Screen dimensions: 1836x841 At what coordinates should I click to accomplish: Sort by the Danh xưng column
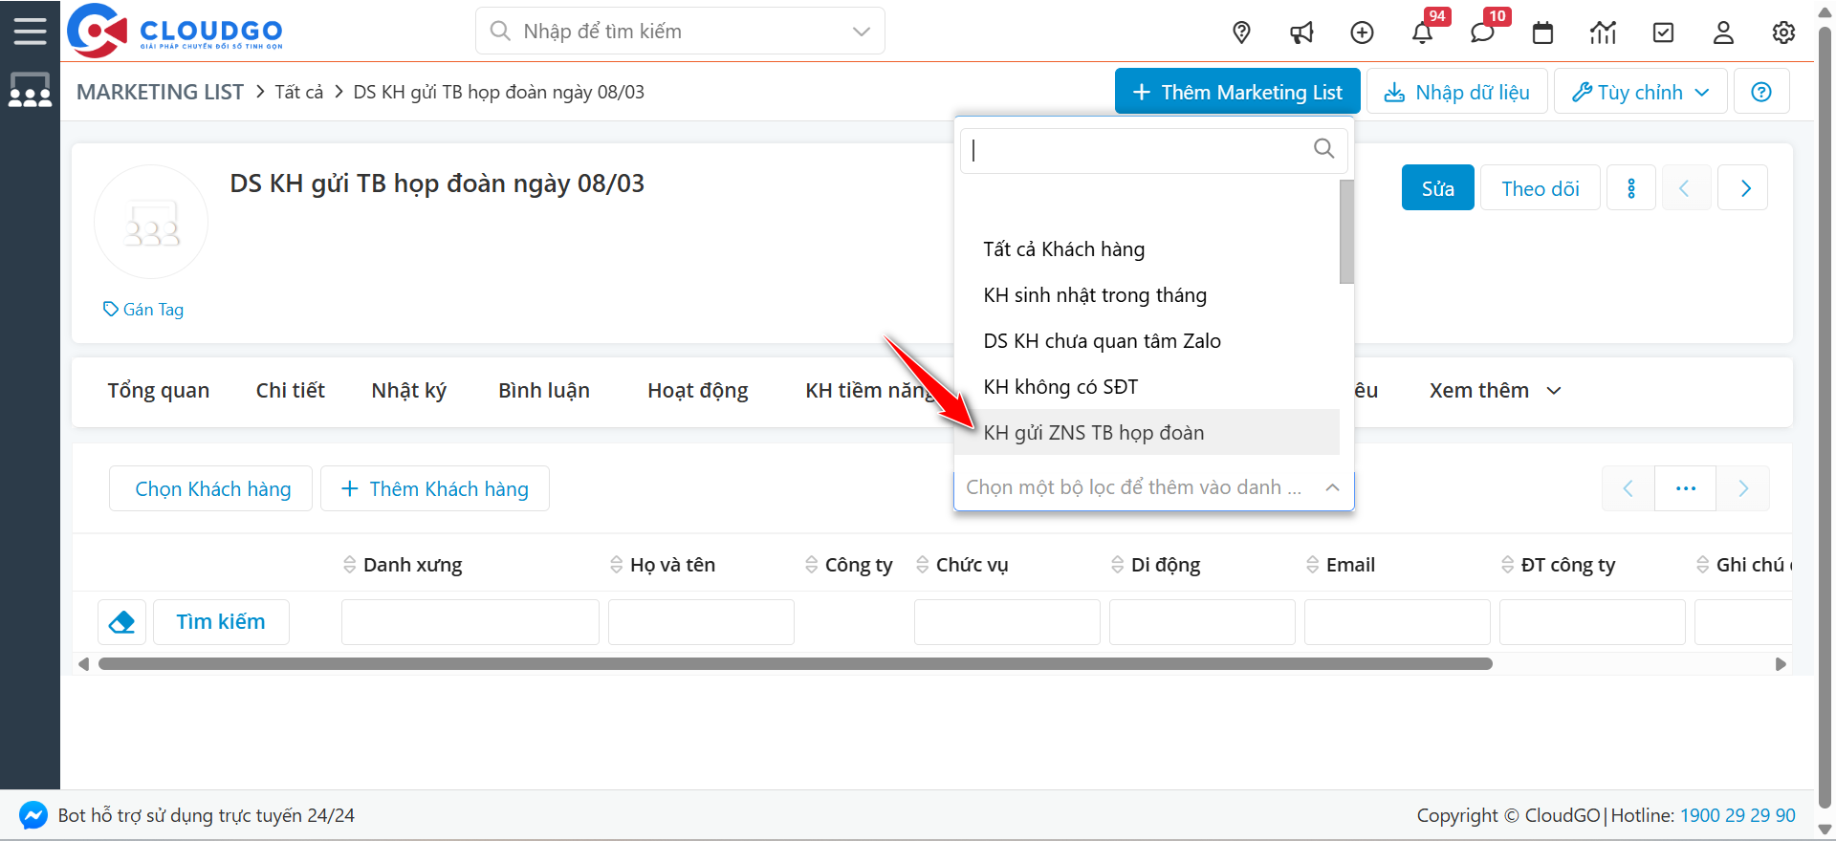[x=403, y=565]
